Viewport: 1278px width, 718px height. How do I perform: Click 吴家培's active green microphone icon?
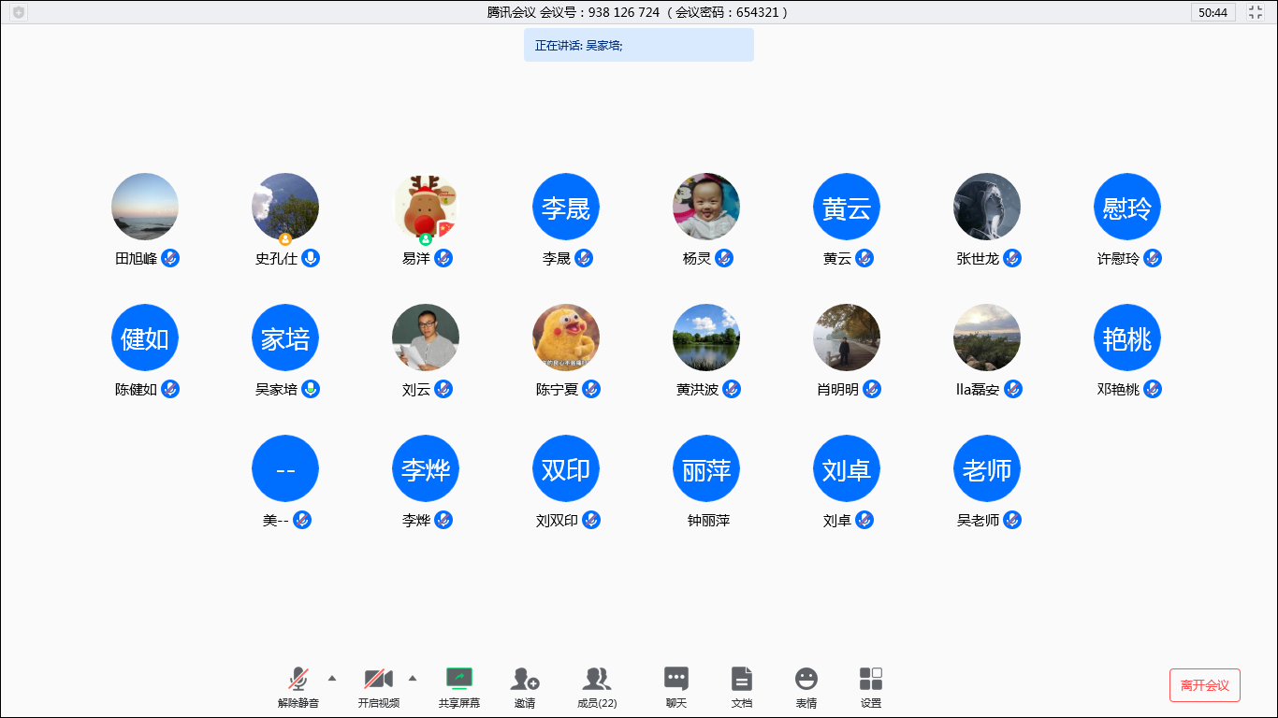311,389
